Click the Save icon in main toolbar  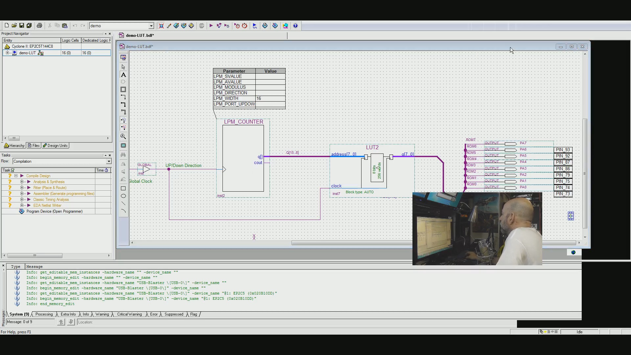(22, 26)
